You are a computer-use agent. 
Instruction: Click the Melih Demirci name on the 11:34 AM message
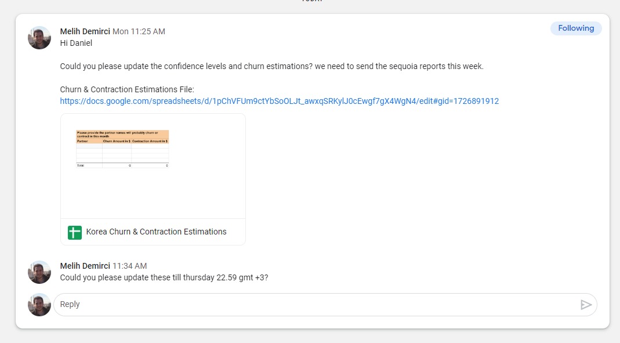point(85,266)
